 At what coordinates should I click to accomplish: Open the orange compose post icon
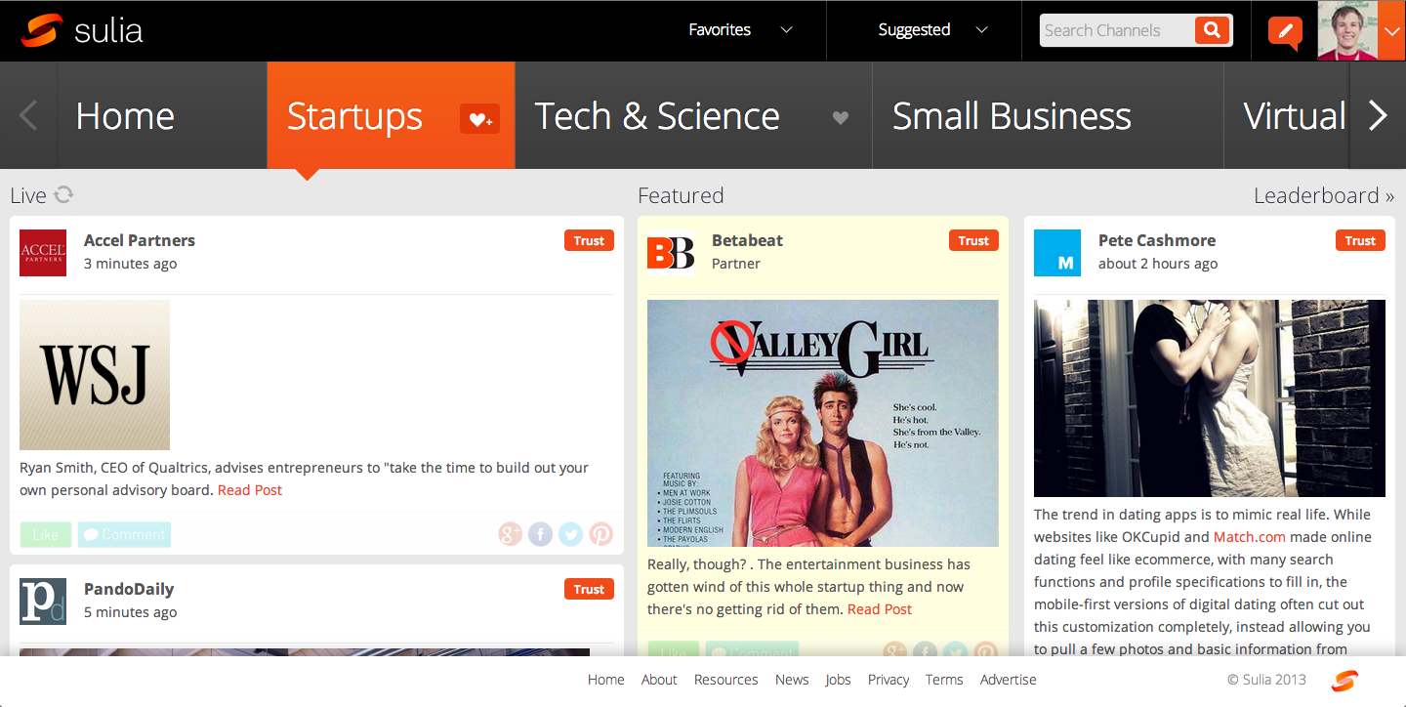tap(1285, 32)
